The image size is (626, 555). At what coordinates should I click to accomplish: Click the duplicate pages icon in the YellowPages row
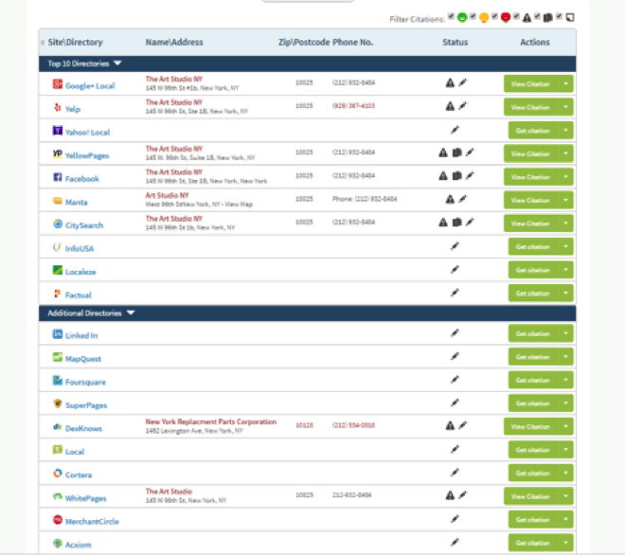click(456, 152)
